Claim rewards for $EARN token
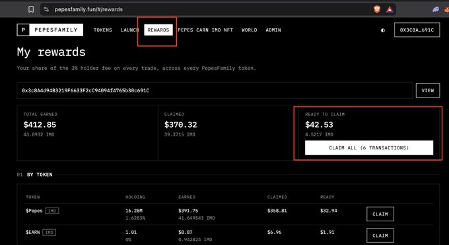 pyautogui.click(x=380, y=236)
